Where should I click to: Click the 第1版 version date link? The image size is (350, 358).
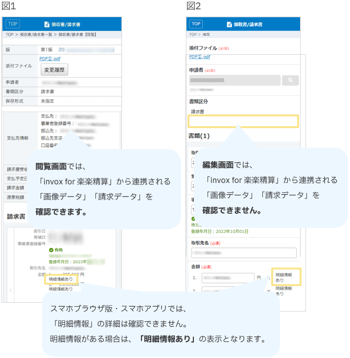point(61,50)
